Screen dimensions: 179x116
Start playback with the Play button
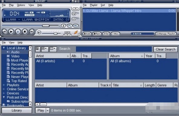coord(11,32)
